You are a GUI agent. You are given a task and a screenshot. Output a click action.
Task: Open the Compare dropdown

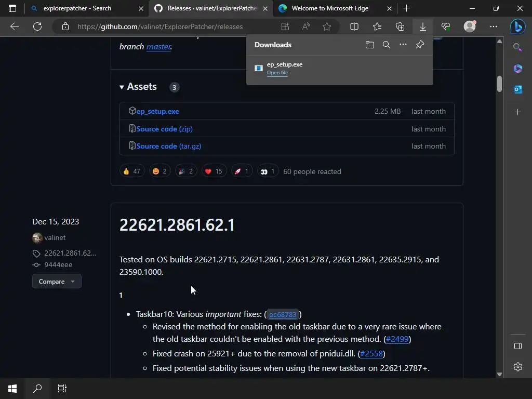click(x=57, y=281)
